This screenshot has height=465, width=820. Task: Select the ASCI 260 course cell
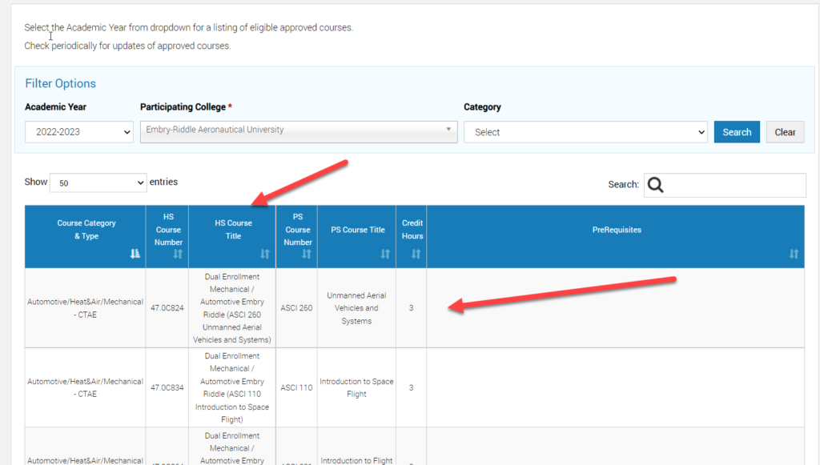coord(296,308)
